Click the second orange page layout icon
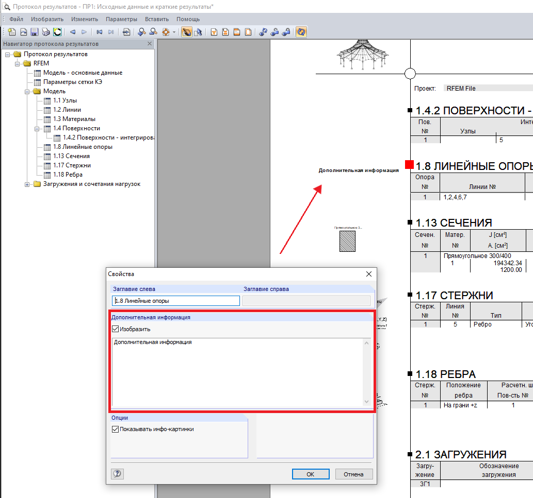Image resolution: width=533 pixels, height=498 pixels. (225, 32)
